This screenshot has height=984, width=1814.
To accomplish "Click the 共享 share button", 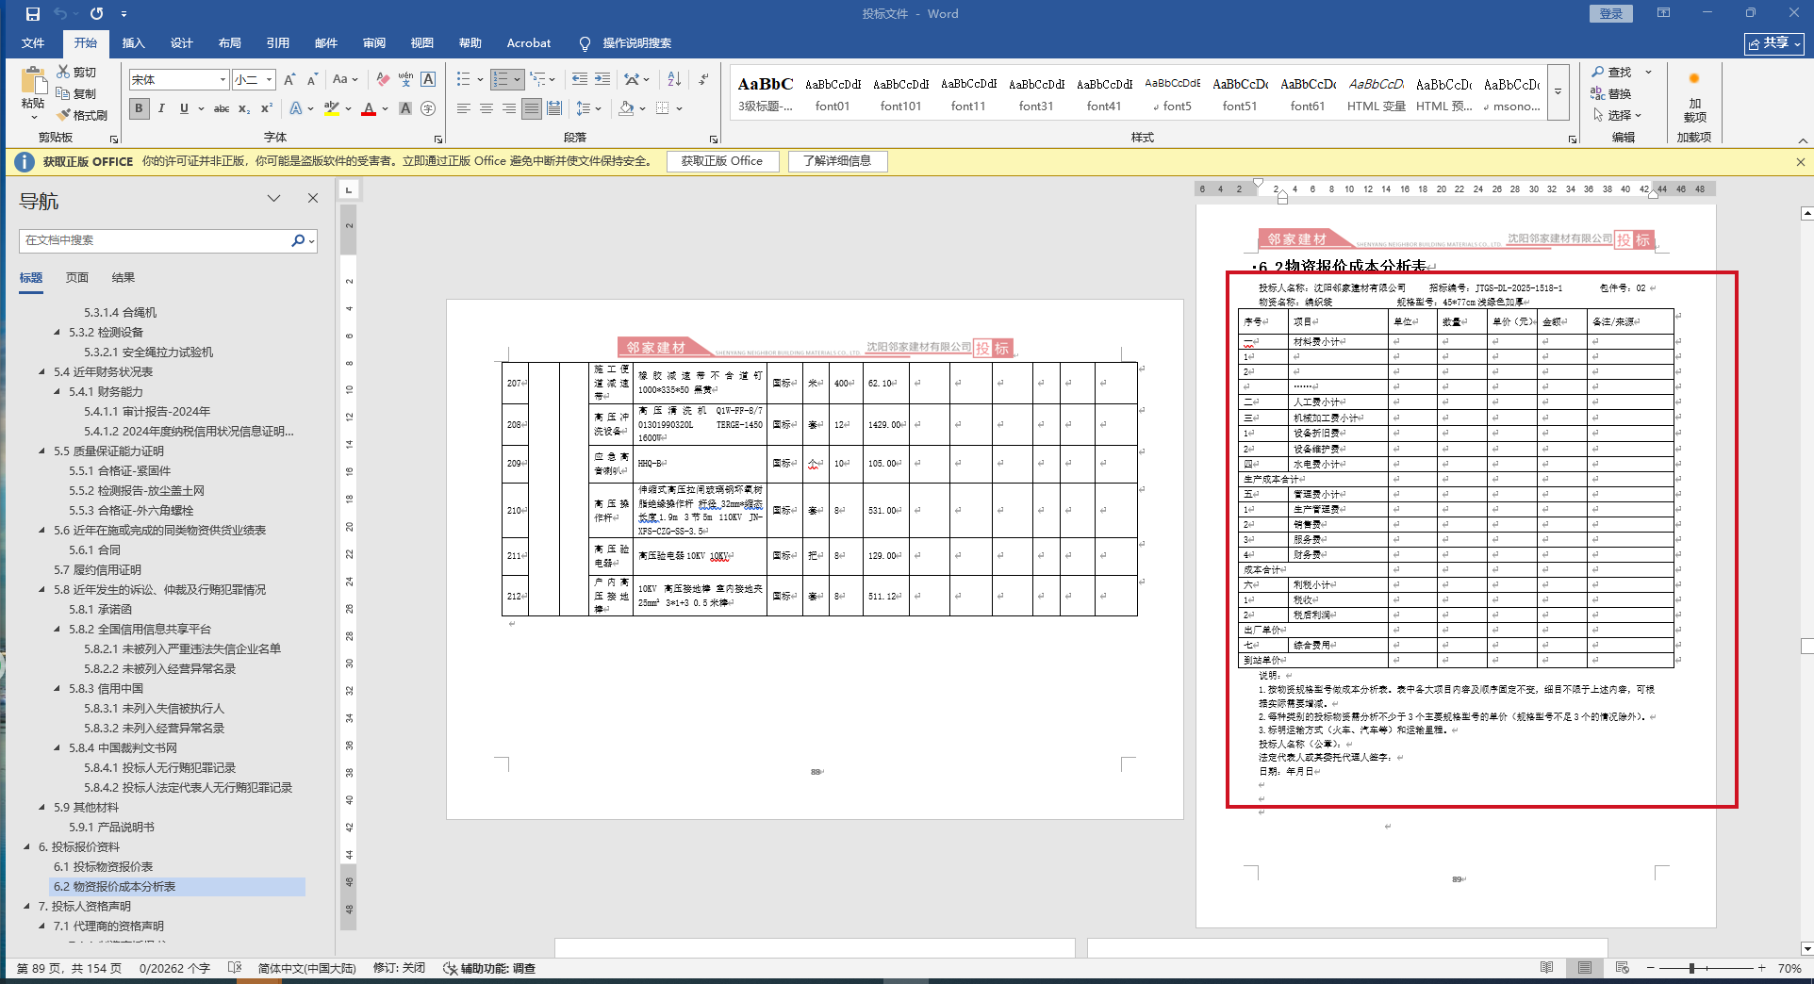I will [x=1774, y=43].
